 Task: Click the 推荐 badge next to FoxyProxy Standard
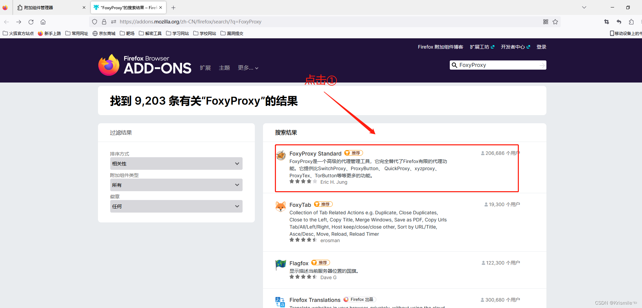354,153
